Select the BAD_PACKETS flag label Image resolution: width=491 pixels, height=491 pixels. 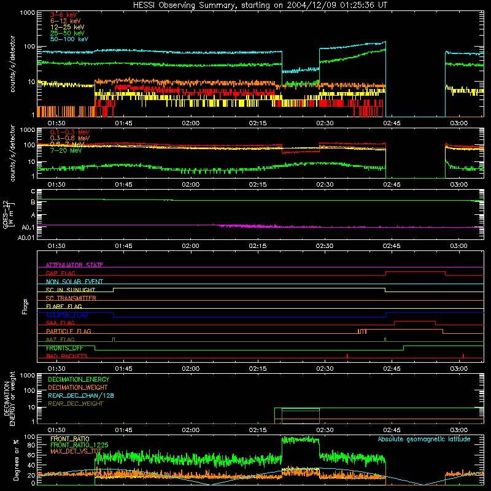(67, 356)
